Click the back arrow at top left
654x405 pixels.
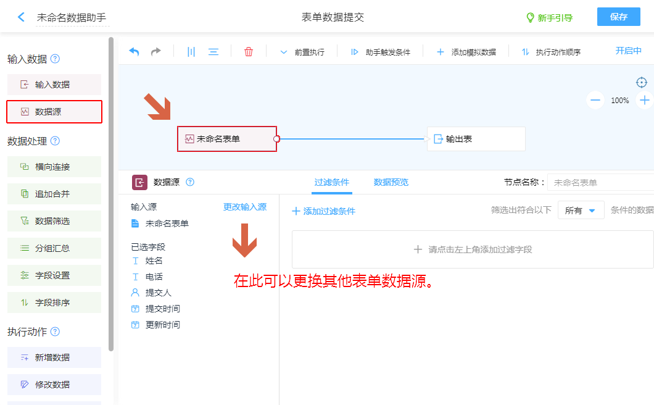point(22,17)
